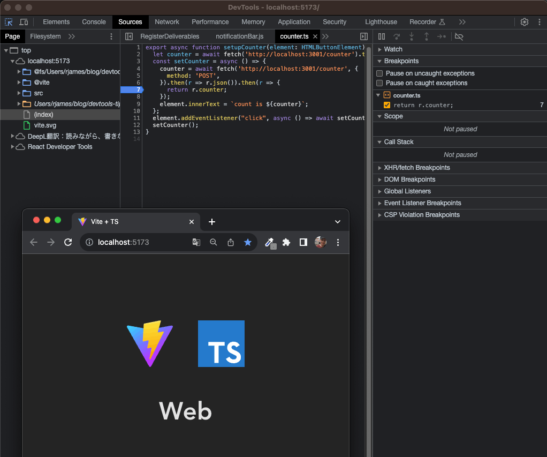The image size is (547, 457).
Task: Click the color picker extension icon
Action: click(270, 243)
